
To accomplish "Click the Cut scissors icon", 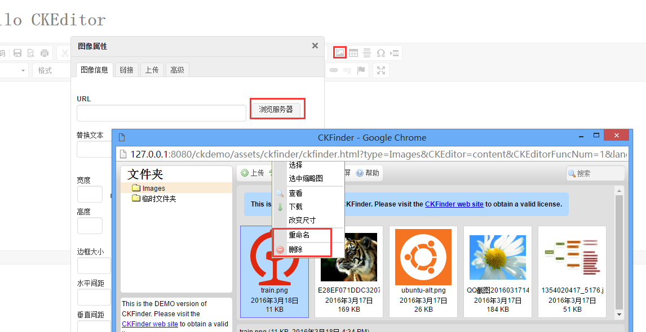I will [x=65, y=53].
